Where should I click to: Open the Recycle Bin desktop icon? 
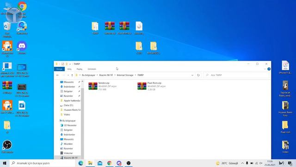pyautogui.click(x=7, y=29)
